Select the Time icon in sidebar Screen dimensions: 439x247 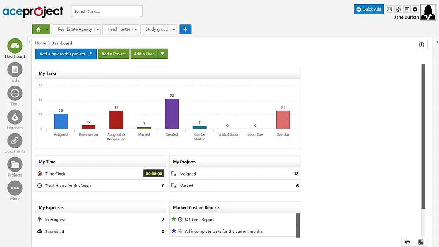pos(15,93)
